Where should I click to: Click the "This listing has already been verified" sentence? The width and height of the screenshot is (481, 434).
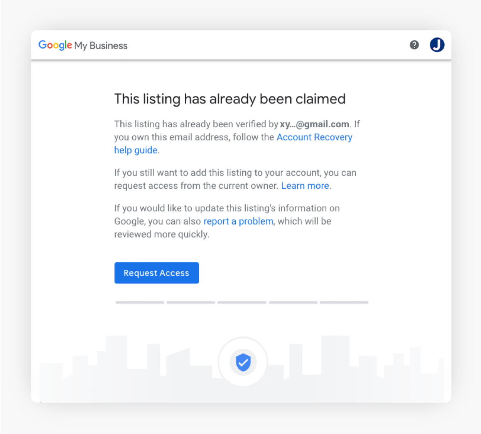[x=196, y=124]
